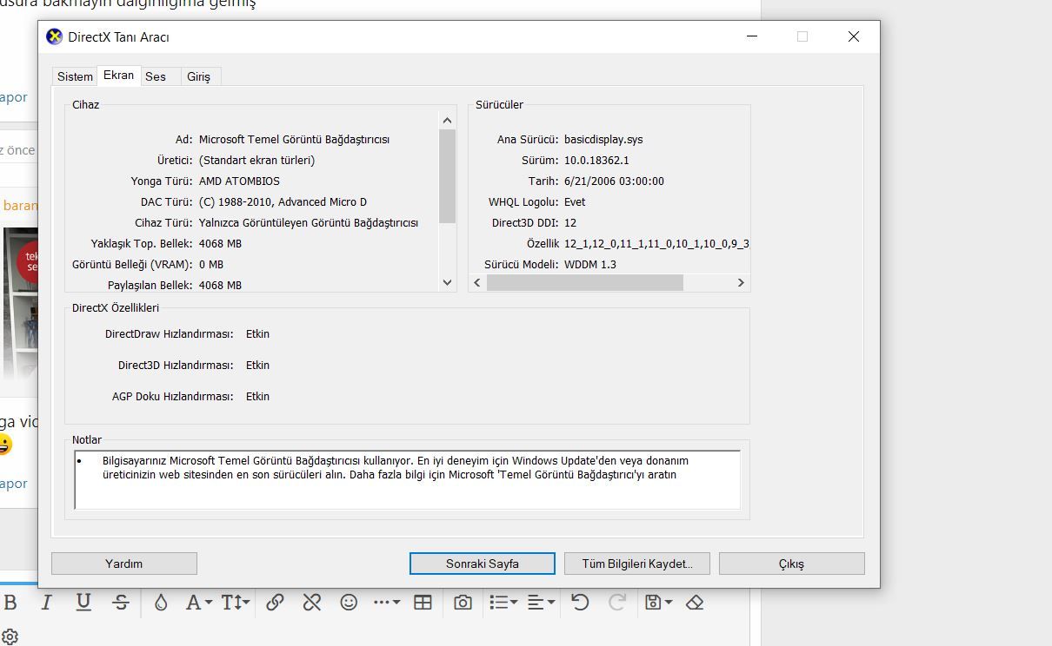Select the date 6/21/2006 03:00:00
Screen dimensions: 1052x646
(x=614, y=181)
